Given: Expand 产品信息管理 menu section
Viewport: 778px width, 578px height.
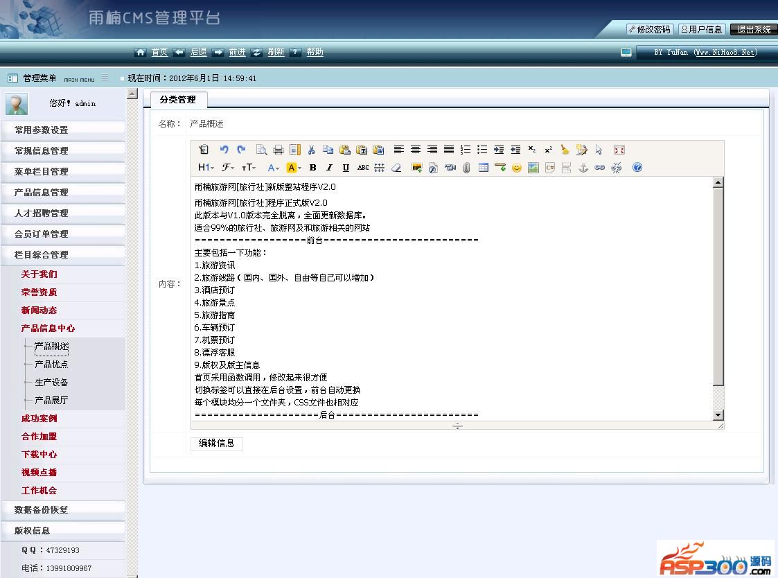Looking at the screenshot, I should click(x=62, y=192).
